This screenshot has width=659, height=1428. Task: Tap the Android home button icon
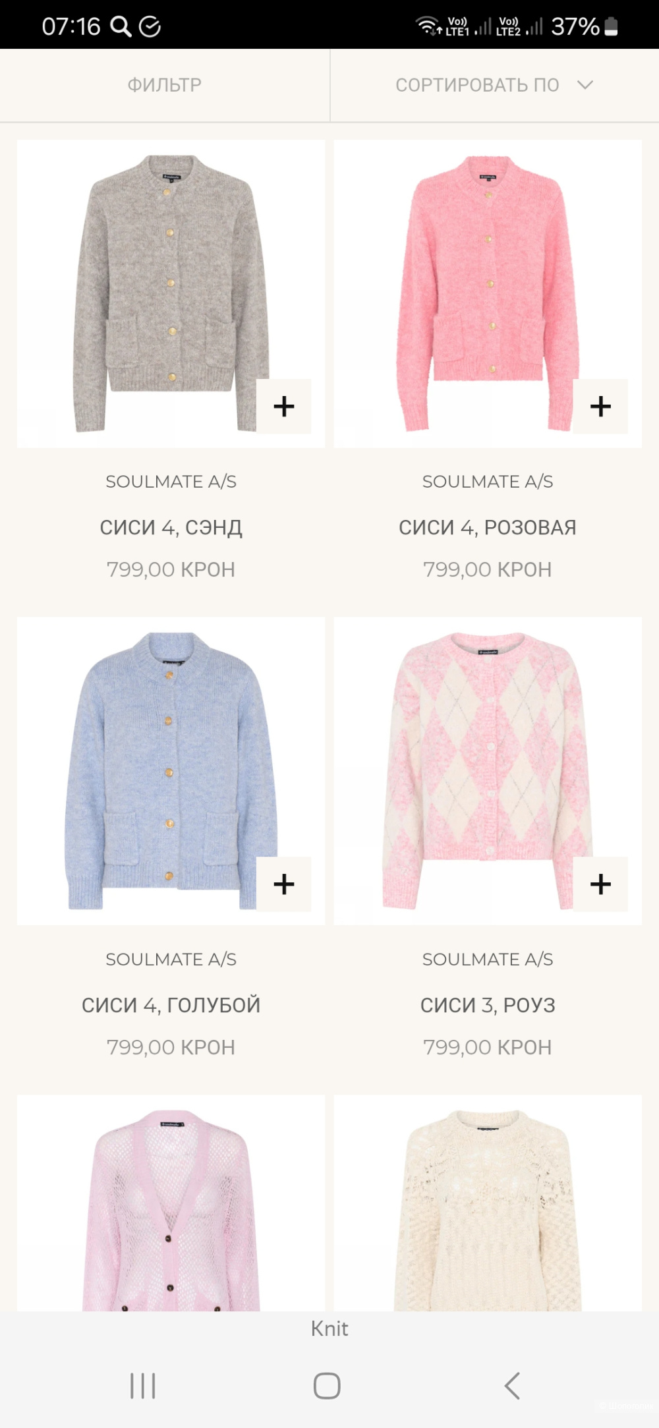(327, 1385)
